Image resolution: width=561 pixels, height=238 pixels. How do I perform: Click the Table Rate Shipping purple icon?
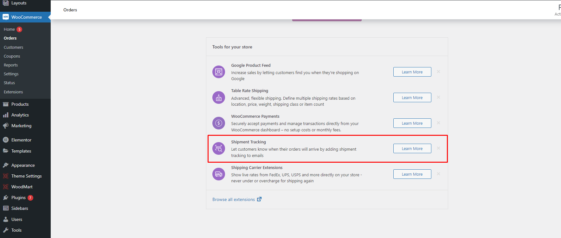(219, 97)
